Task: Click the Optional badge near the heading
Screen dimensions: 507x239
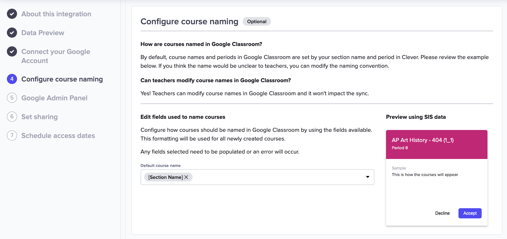Action: click(257, 21)
